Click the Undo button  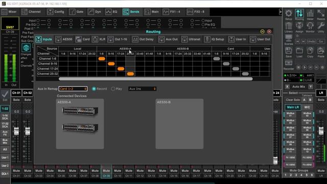pyautogui.click(x=311, y=41)
